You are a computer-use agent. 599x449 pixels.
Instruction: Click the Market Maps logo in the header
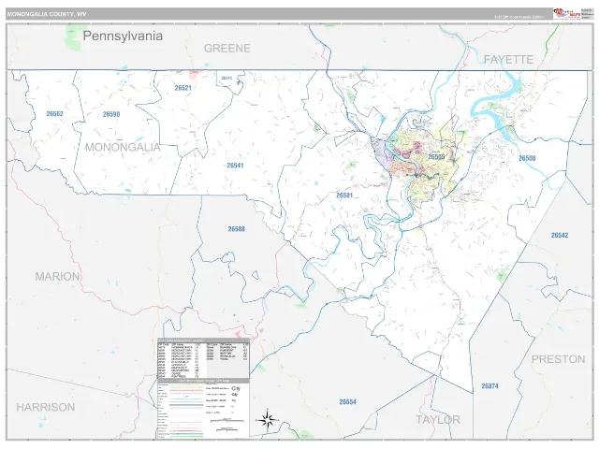click(x=566, y=13)
